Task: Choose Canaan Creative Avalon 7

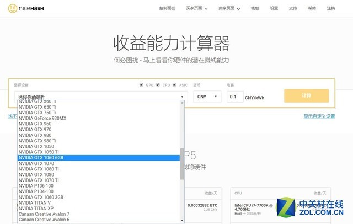Action: click(x=99, y=214)
